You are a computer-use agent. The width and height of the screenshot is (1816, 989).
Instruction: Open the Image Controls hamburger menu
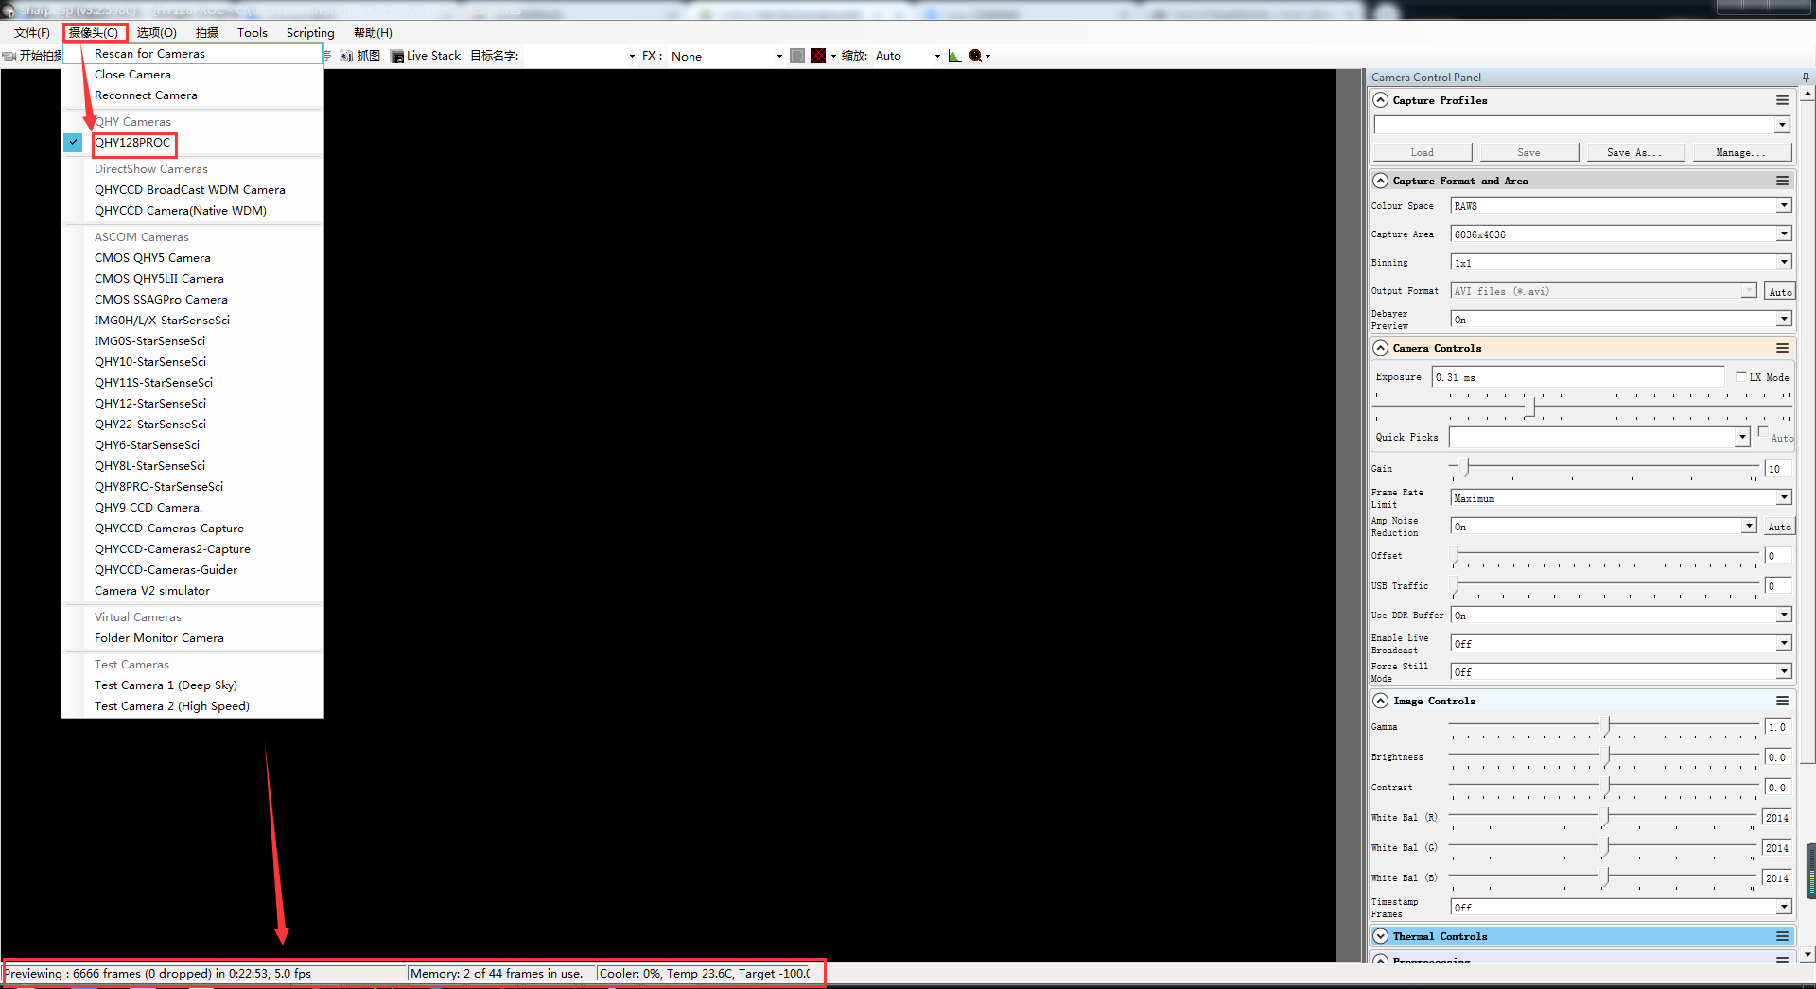click(1782, 701)
